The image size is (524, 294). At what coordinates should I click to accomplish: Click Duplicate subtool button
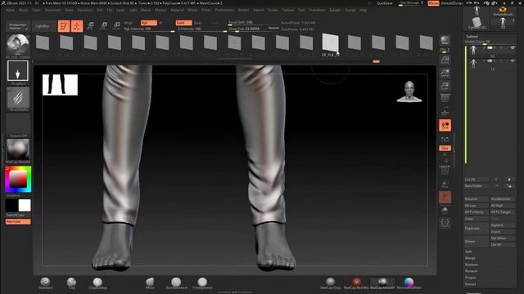[477, 229]
